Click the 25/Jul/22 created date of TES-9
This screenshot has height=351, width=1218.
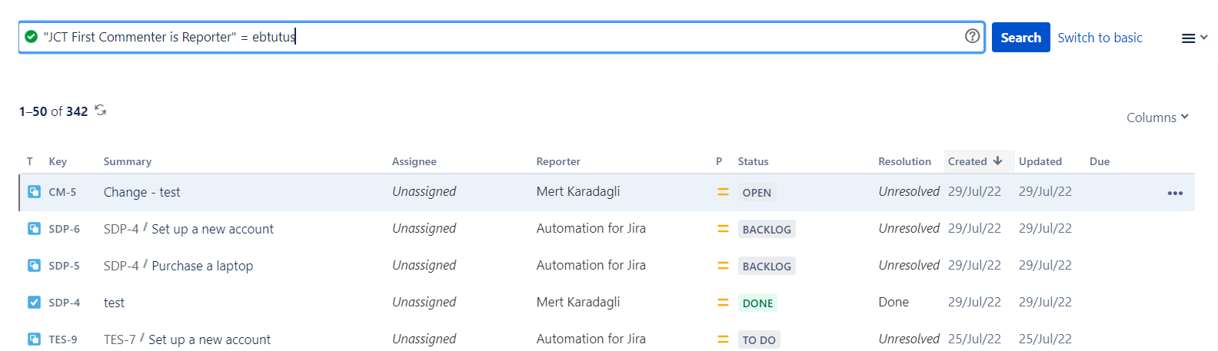[974, 339]
